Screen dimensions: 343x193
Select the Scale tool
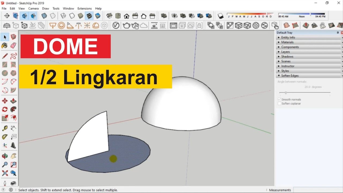[x=5, y=118]
